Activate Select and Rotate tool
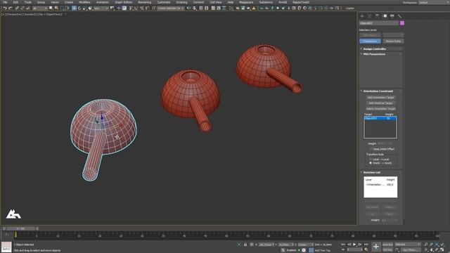The height and width of the screenshot is (253, 450). [79, 8]
